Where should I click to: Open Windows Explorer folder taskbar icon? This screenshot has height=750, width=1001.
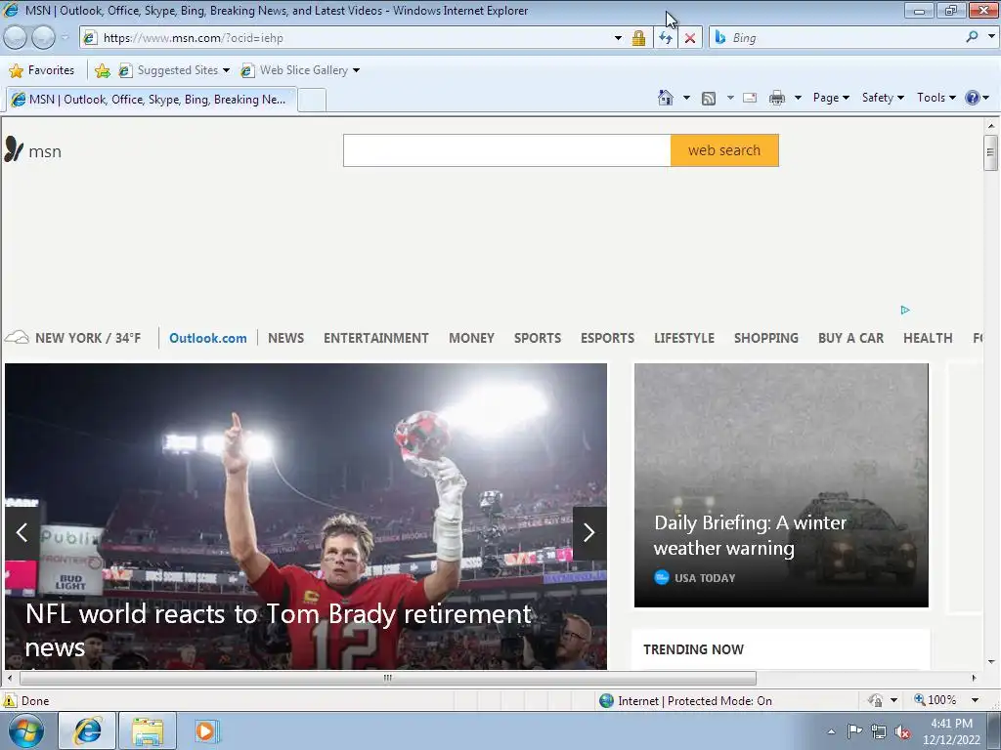tap(148, 730)
